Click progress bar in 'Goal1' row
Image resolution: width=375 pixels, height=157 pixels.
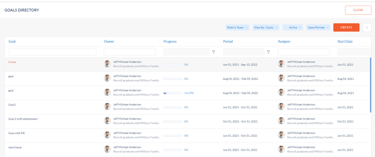(x=173, y=107)
